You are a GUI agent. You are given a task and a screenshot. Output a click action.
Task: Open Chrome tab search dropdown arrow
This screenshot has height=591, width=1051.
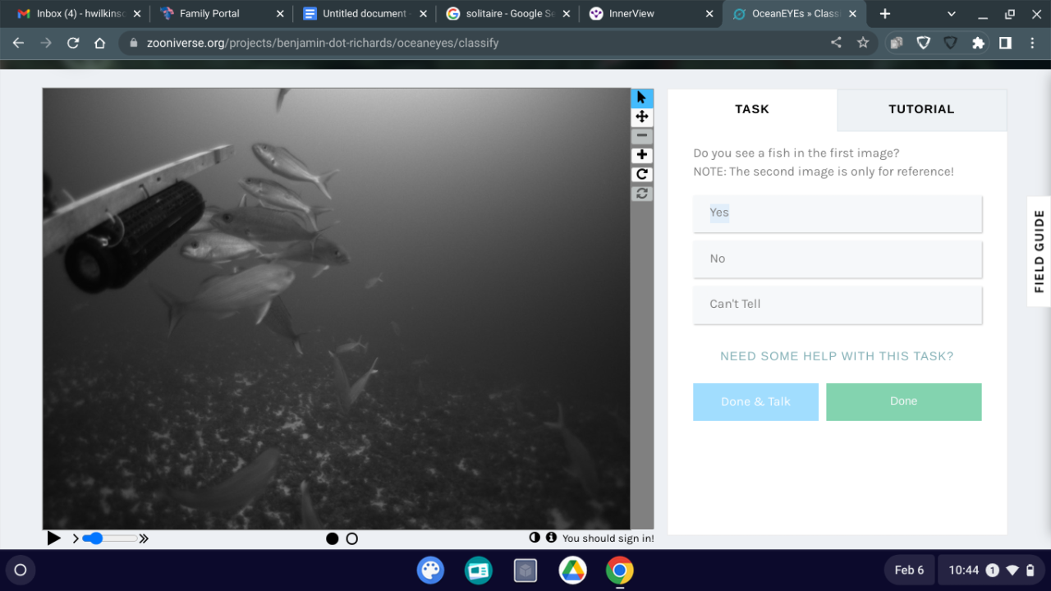coord(952,14)
